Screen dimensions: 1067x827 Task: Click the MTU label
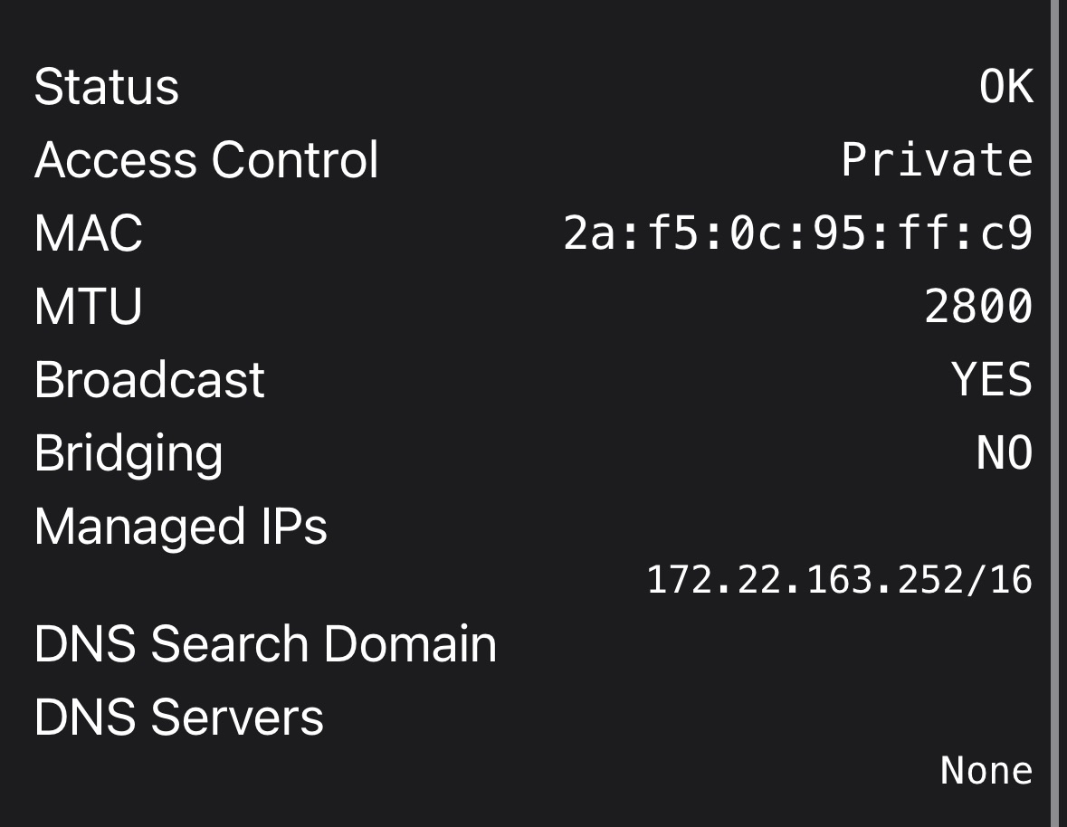89,307
